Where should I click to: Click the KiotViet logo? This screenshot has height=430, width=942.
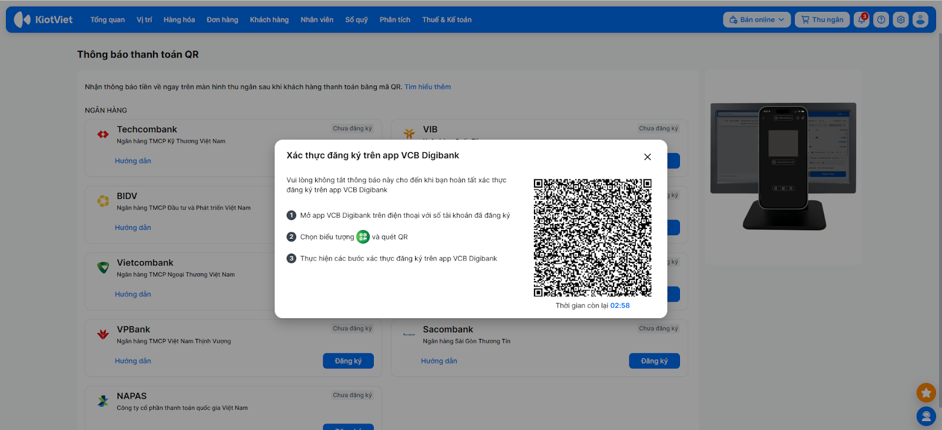point(44,19)
